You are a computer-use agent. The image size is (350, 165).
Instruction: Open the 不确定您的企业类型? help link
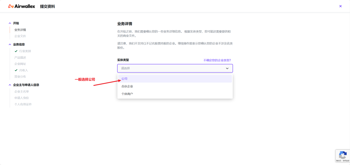pyautogui.click(x=217, y=60)
